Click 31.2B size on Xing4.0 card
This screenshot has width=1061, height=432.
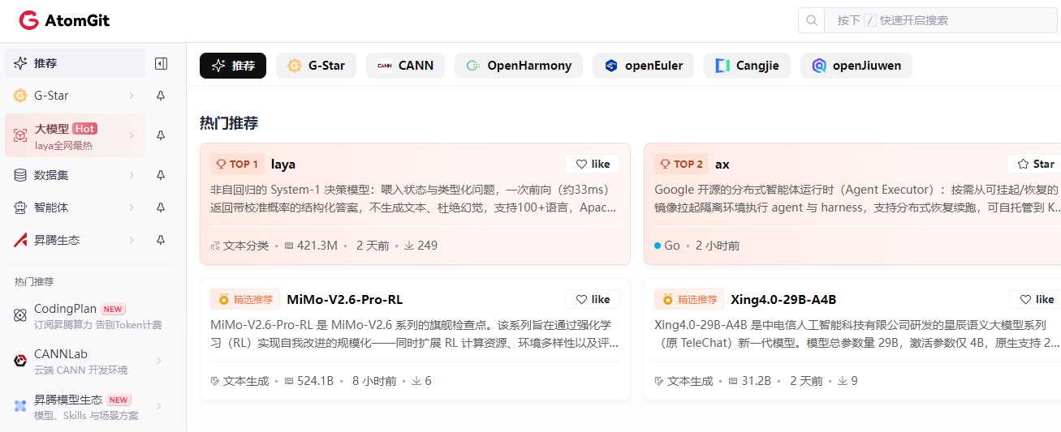click(x=750, y=381)
